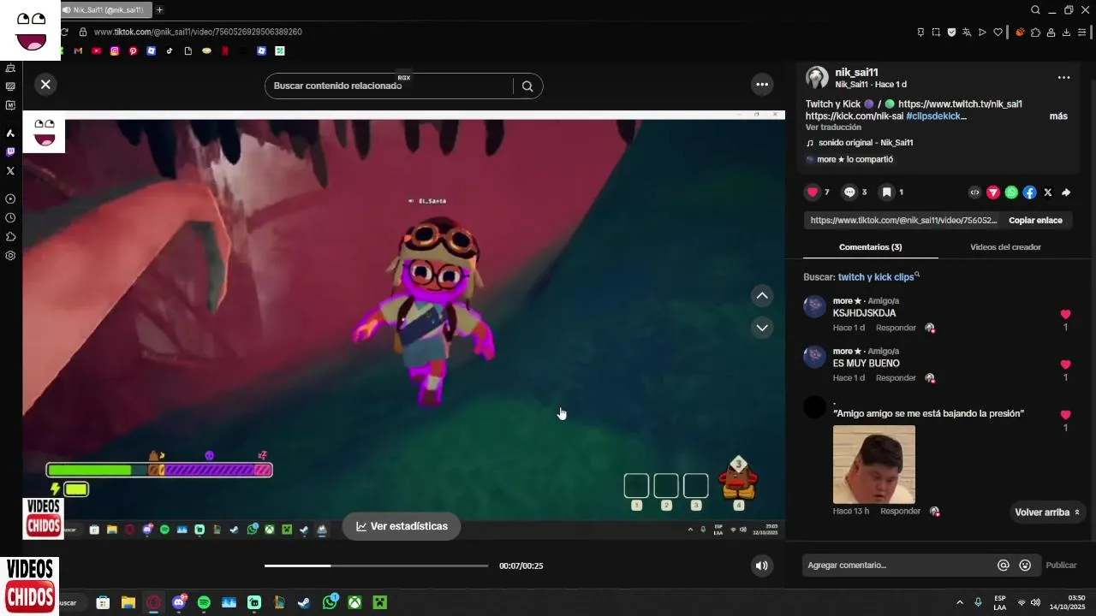Open Spotify from the taskbar

coord(204,602)
